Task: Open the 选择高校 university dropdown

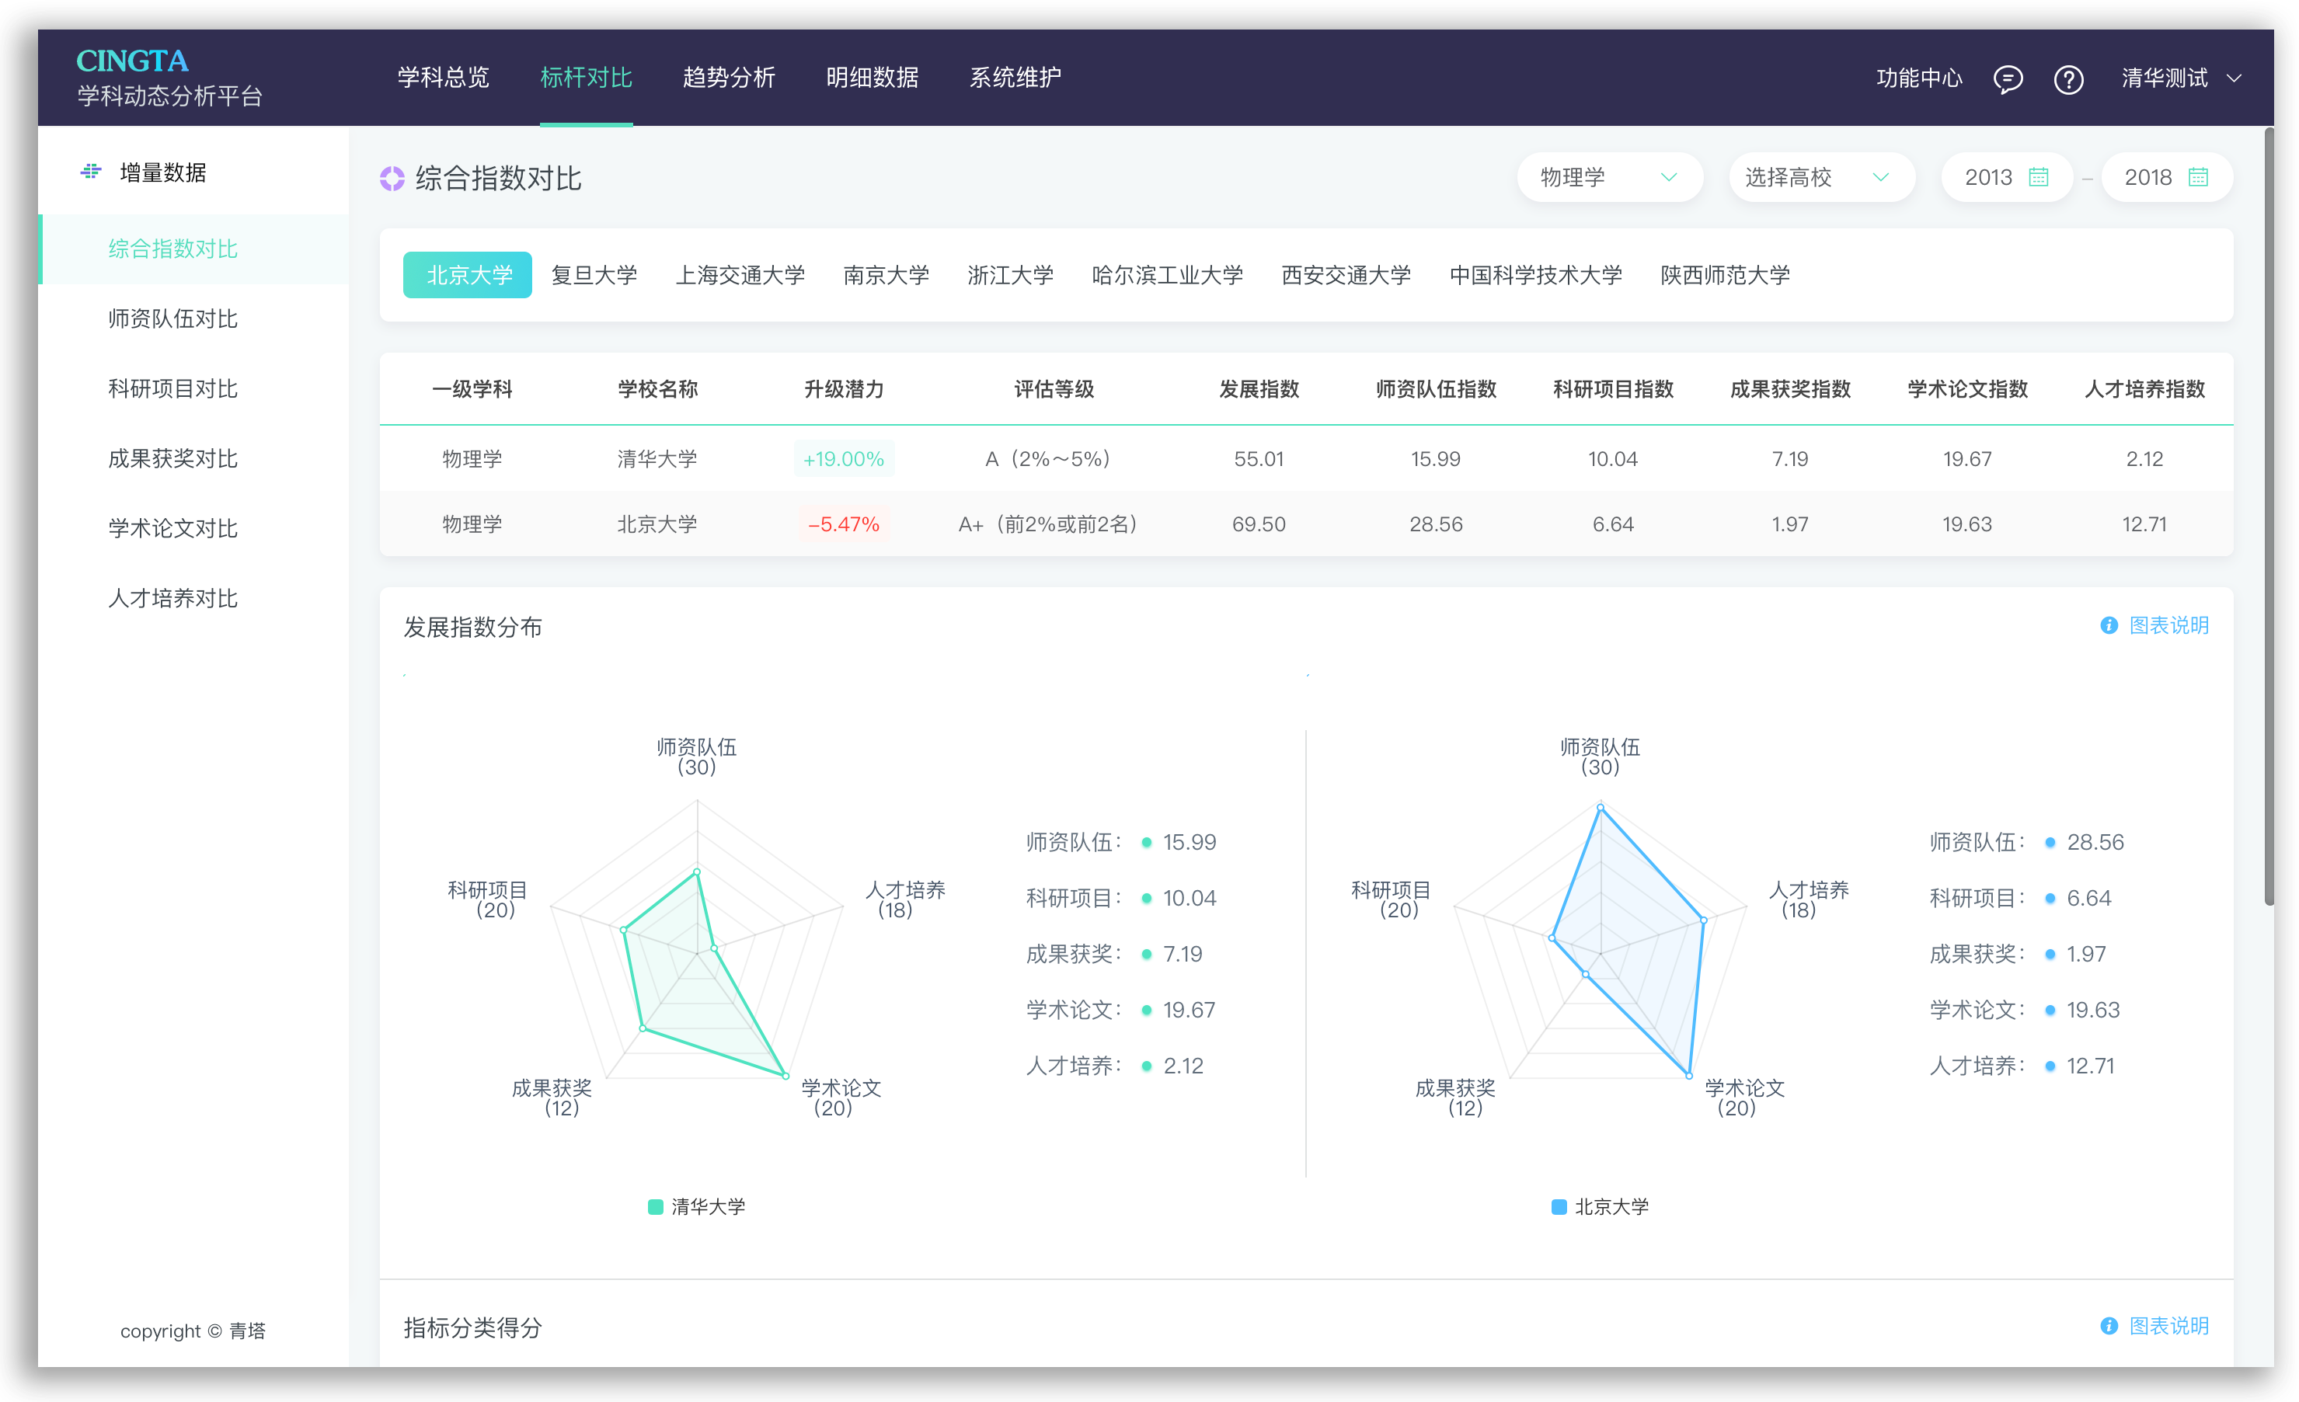Action: [1821, 177]
